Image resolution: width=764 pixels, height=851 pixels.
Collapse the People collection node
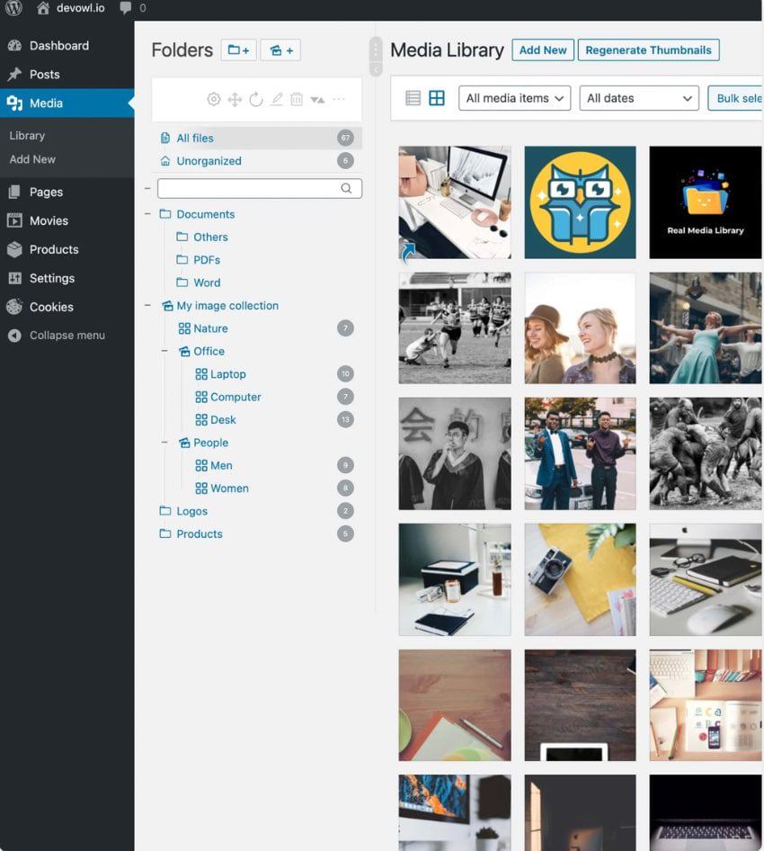(x=164, y=443)
